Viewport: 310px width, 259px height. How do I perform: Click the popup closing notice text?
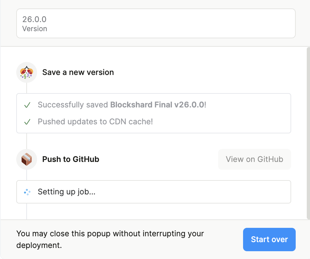pyautogui.click(x=110, y=239)
